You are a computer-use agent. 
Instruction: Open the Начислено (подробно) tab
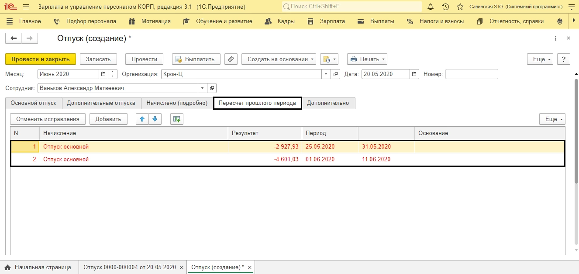pos(177,103)
